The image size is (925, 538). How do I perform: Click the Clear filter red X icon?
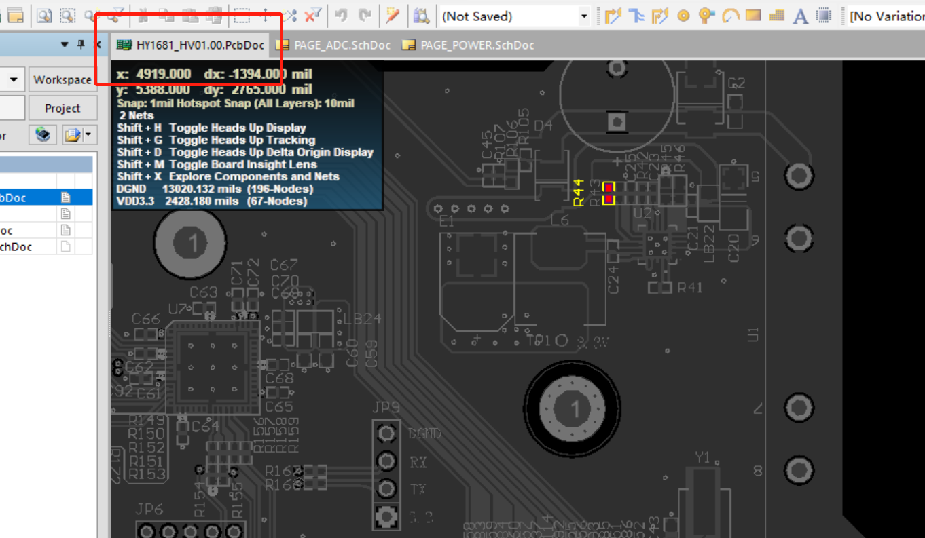click(313, 15)
